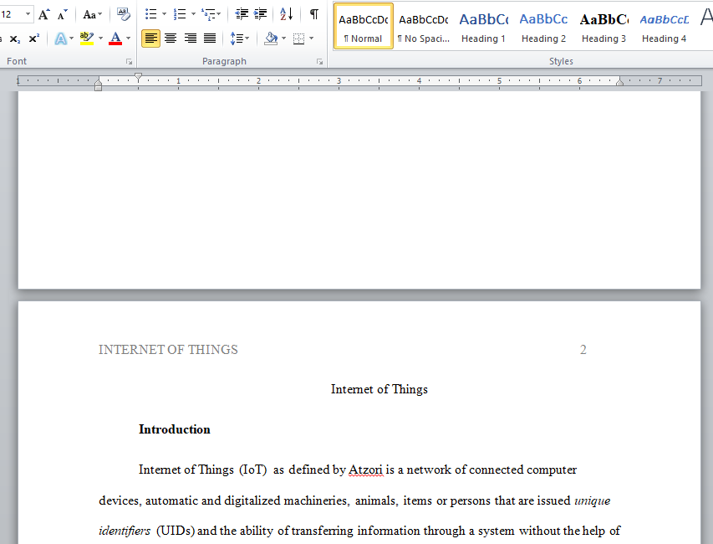Apply the Normal style
This screenshot has width=713, height=544.
point(364,26)
